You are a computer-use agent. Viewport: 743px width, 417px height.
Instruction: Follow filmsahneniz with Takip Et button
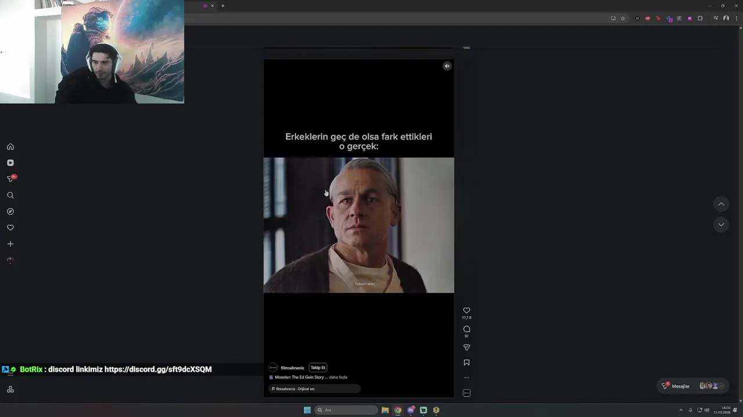point(318,368)
